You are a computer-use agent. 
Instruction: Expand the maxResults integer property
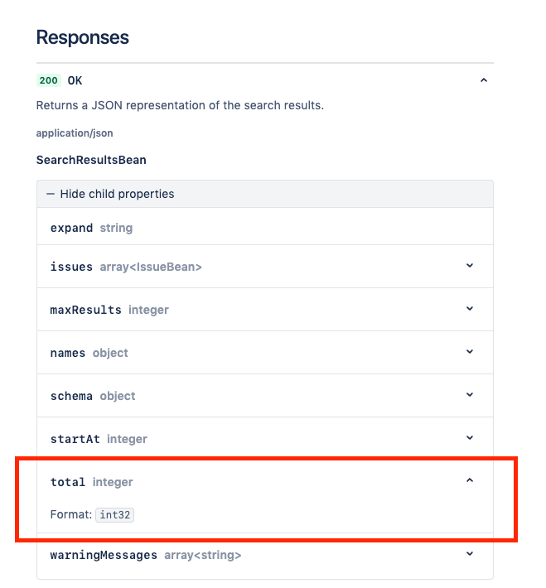(x=470, y=309)
